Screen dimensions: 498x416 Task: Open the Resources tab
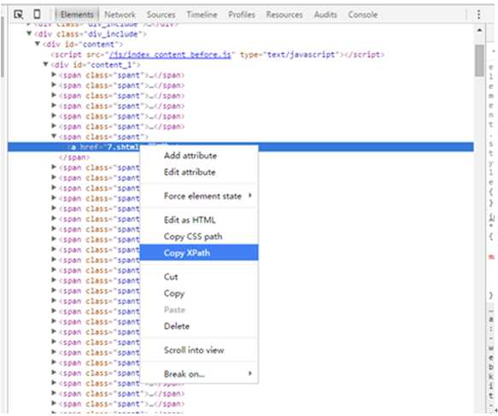[284, 15]
